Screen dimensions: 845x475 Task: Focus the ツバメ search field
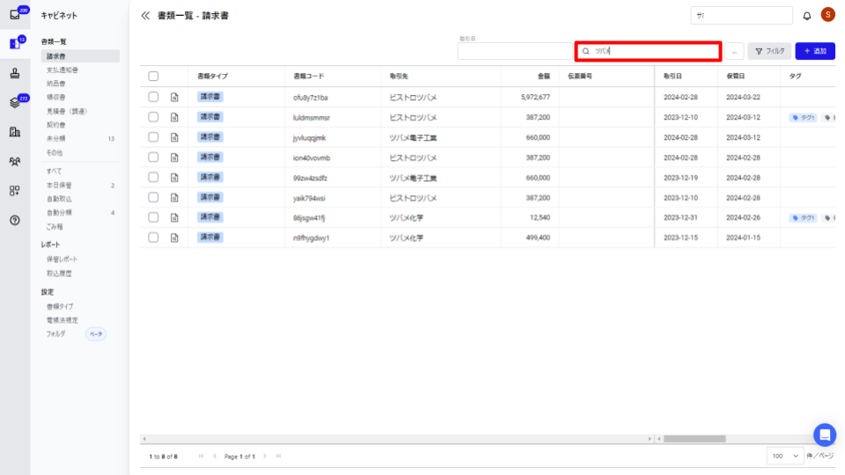point(649,51)
